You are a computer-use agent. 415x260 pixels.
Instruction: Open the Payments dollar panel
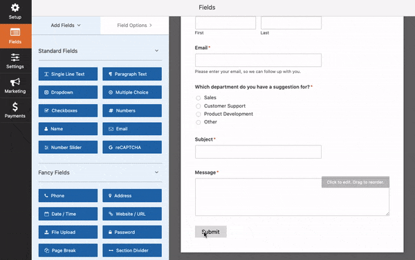click(x=15, y=110)
